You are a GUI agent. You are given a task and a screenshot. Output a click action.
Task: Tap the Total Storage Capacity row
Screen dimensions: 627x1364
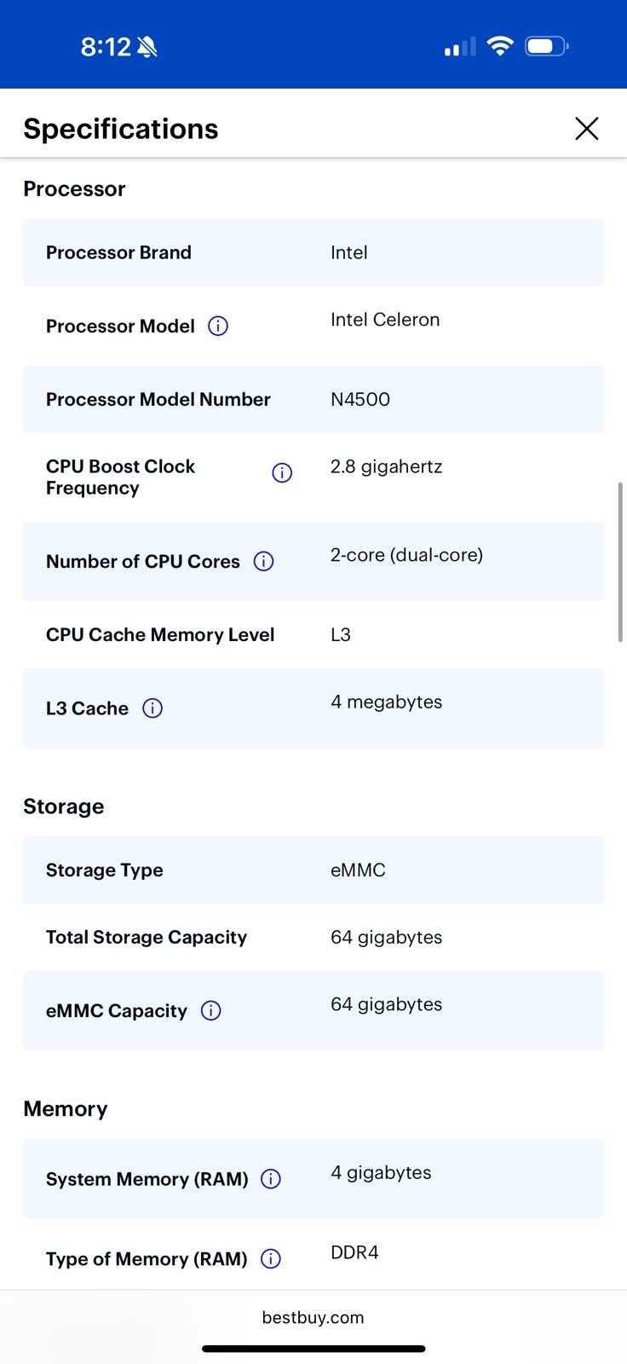(x=313, y=937)
